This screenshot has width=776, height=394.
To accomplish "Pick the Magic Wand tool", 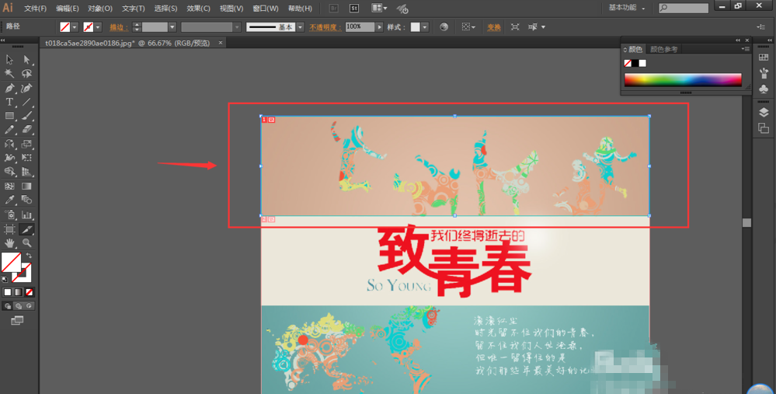I will 10,74.
